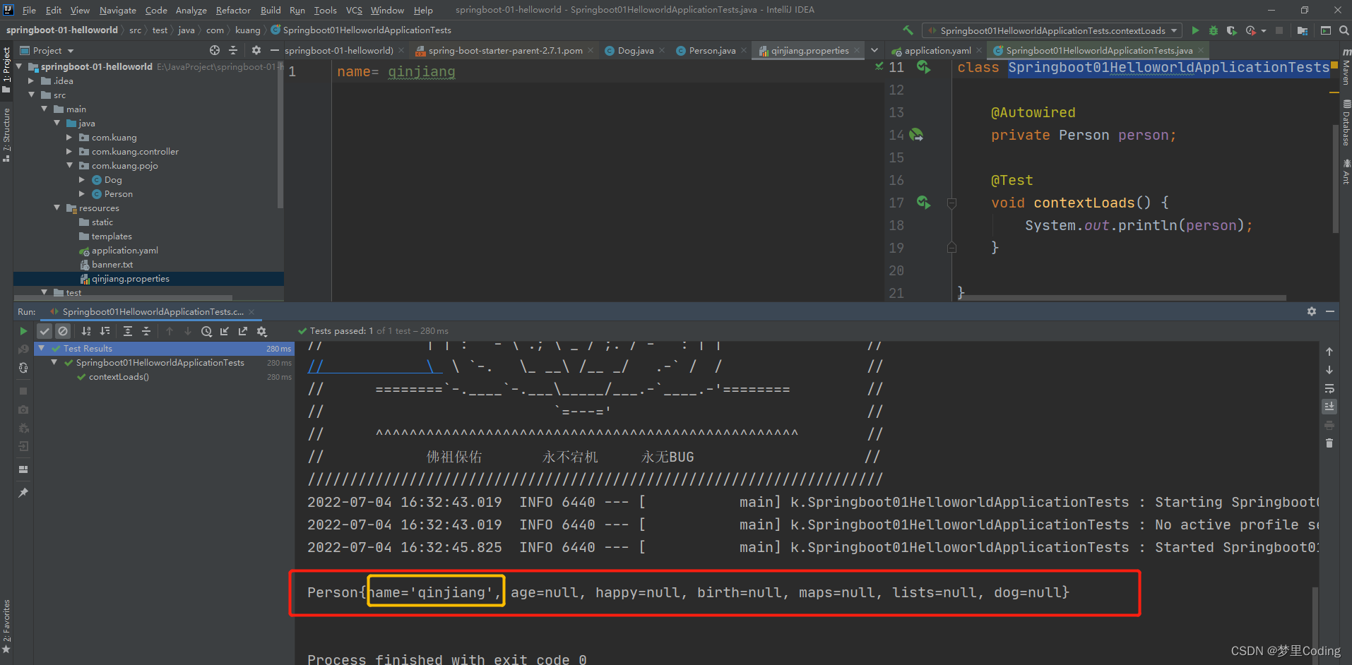The width and height of the screenshot is (1352, 665).
Task: Open Project view selector dropdown
Action: [x=47, y=50]
